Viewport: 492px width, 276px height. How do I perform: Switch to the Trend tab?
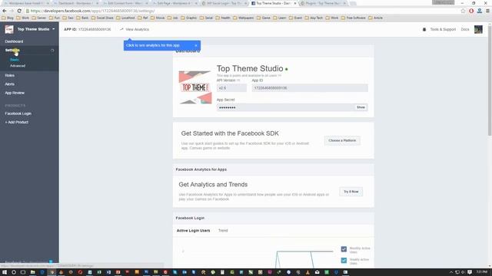point(223,231)
